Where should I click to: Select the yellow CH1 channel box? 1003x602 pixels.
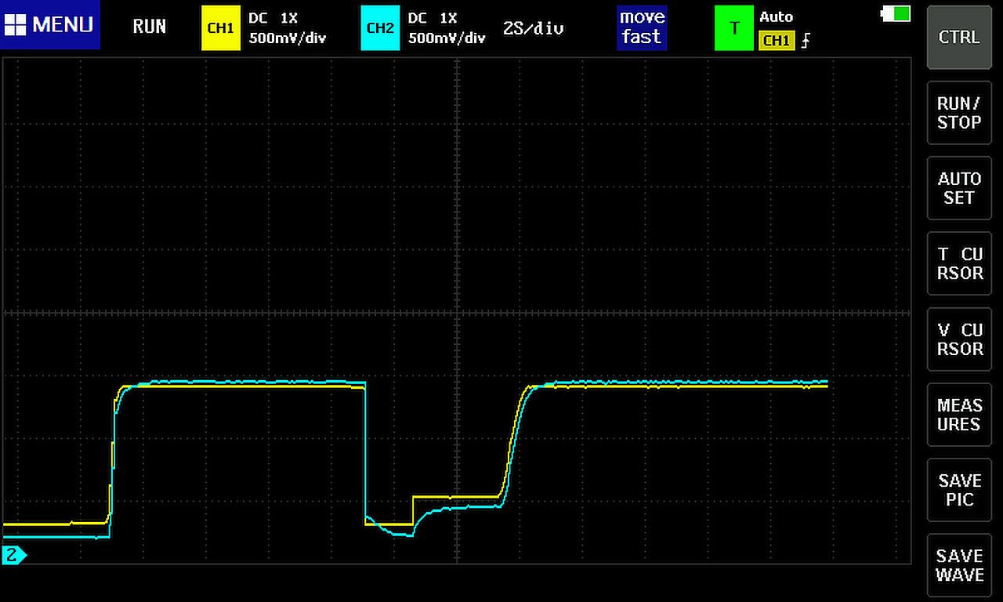point(220,28)
